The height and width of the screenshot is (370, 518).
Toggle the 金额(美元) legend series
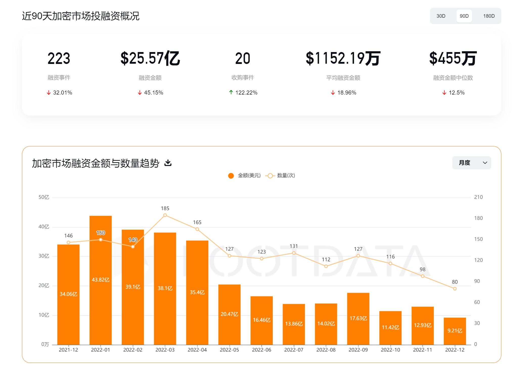click(249, 176)
